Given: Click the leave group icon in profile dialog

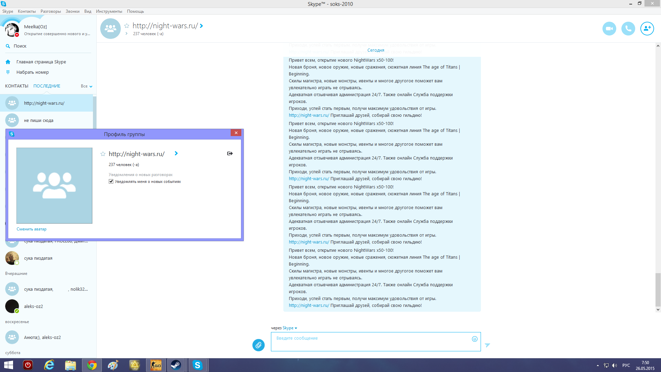Looking at the screenshot, I should click(230, 154).
